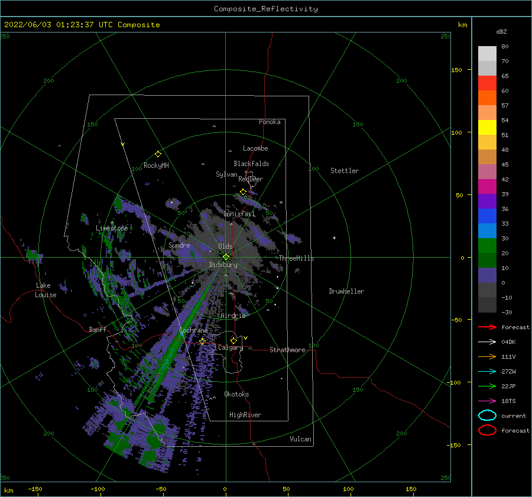
Task: Click the -150 tick on bottom axis
Action: pyautogui.click(x=35, y=489)
